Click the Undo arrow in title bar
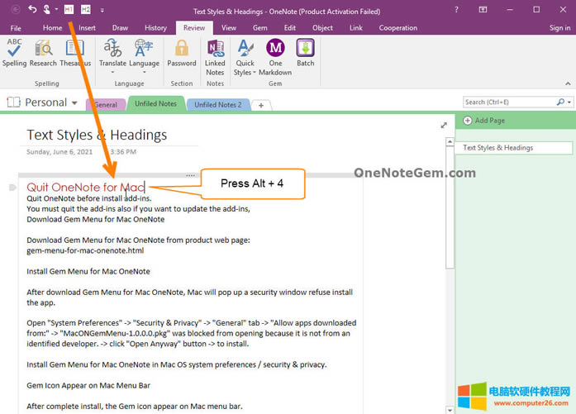Image resolution: width=576 pixels, height=414 pixels. [x=32, y=9]
